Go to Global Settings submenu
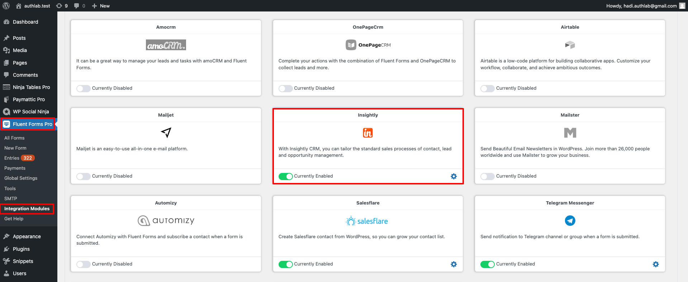The width and height of the screenshot is (688, 282). point(21,178)
